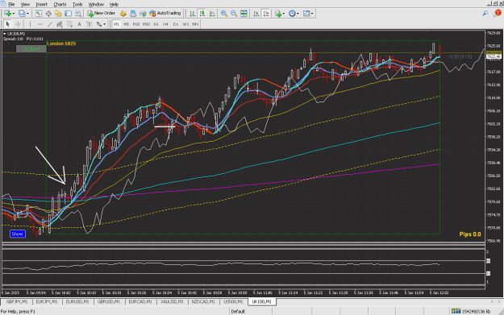Switch chart to line chart
The height and width of the screenshot is (315, 504).
pyautogui.click(x=212, y=14)
